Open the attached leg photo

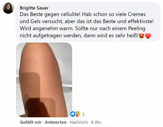click(x=44, y=80)
